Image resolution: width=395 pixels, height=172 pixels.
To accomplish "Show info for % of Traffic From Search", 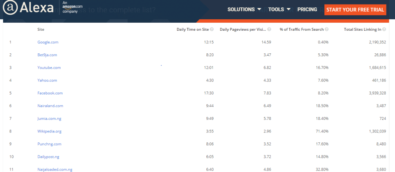I will [327, 29].
